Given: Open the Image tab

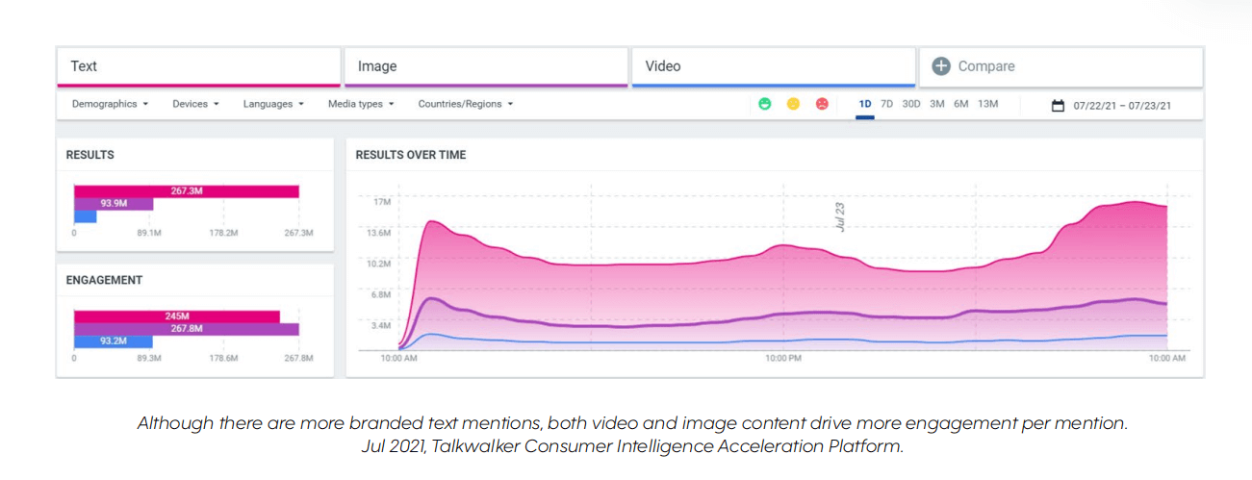Looking at the screenshot, I should (485, 66).
